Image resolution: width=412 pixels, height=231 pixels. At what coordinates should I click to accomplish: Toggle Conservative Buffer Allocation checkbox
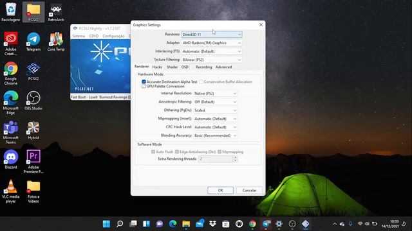click(201, 81)
